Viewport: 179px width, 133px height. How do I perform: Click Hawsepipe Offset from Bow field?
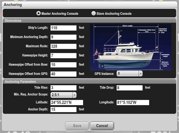click(63, 65)
